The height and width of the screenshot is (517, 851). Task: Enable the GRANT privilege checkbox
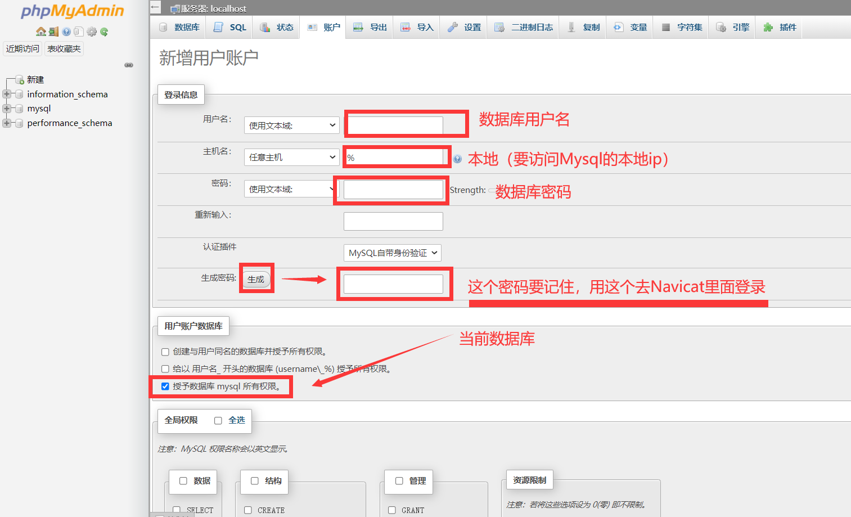pos(392,510)
